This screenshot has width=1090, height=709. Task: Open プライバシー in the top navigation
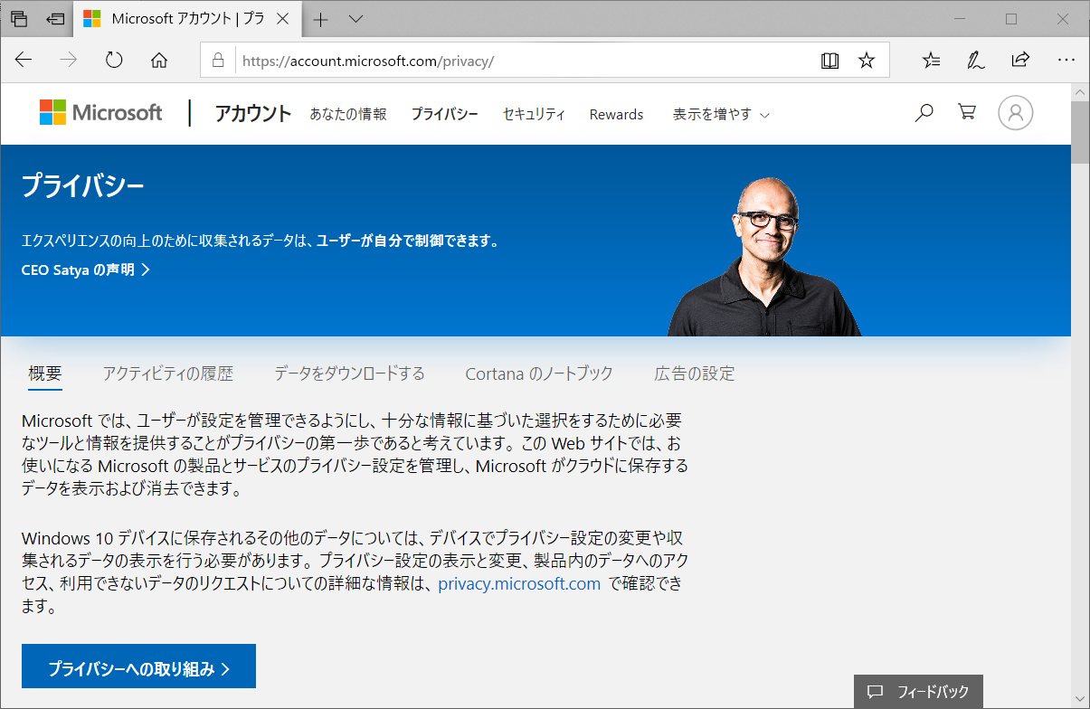click(444, 114)
